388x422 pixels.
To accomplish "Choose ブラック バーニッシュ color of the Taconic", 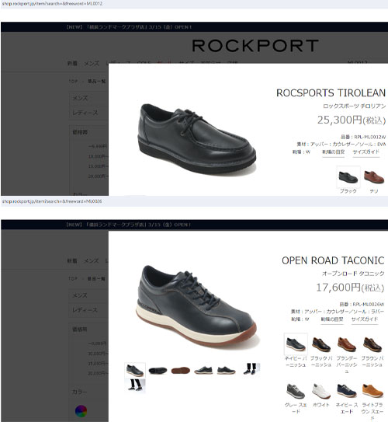I will point(321,344).
